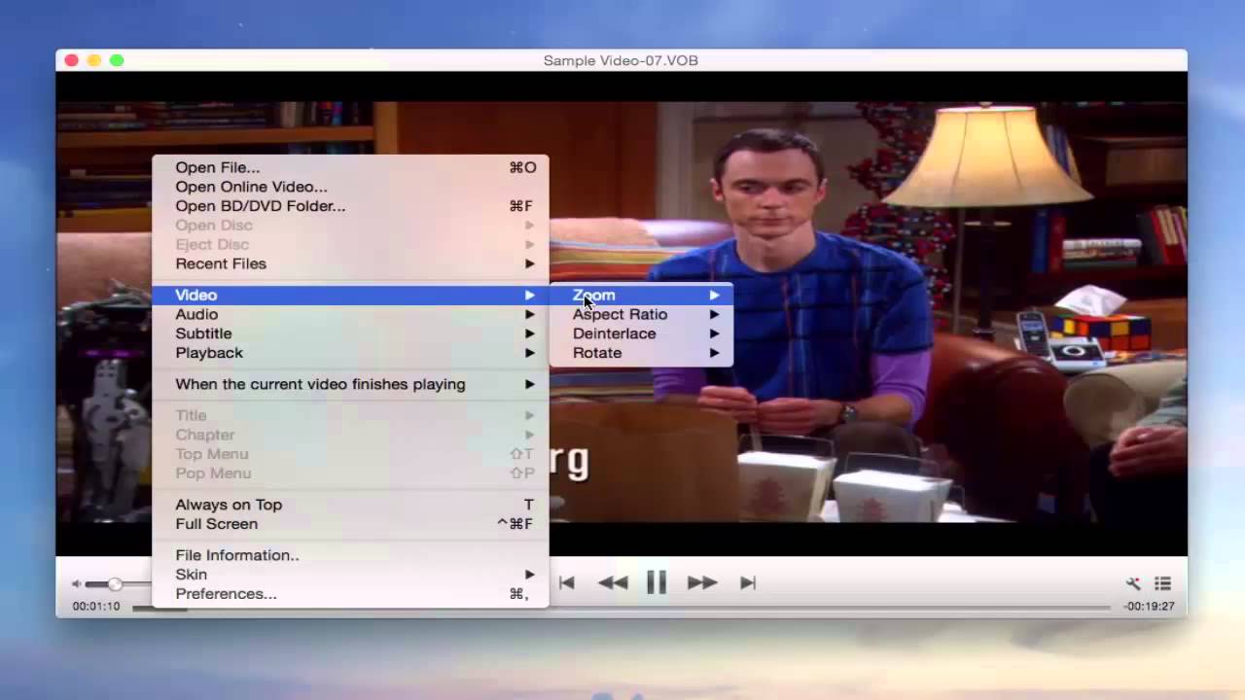Select Open BD/DVD Folder...
Screen dimensions: 1245x700
point(350,206)
